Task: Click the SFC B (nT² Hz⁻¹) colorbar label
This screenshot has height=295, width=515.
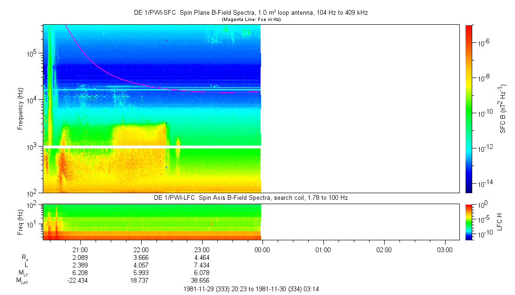Action: [x=503, y=108]
